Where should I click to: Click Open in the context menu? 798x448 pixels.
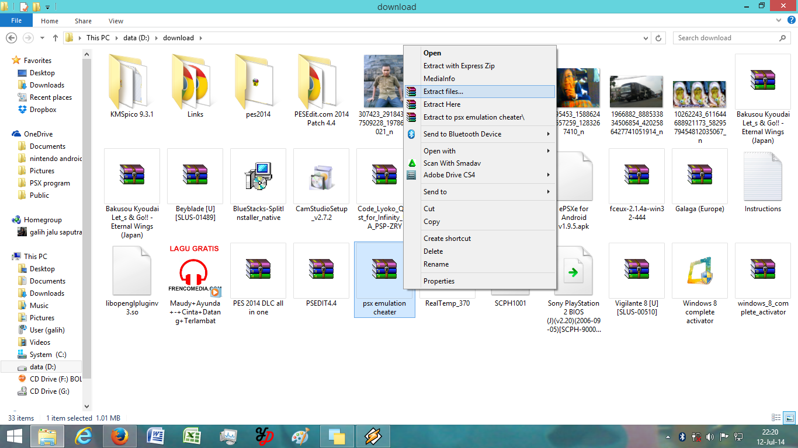(x=480, y=53)
